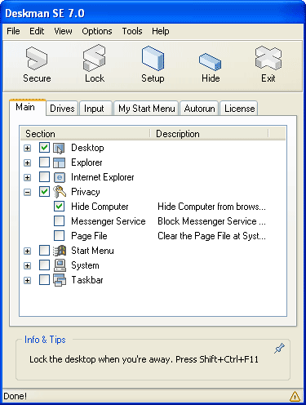Image resolution: width=306 pixels, height=405 pixels.
Task: Switch to the Autorun tab
Action: point(199,109)
